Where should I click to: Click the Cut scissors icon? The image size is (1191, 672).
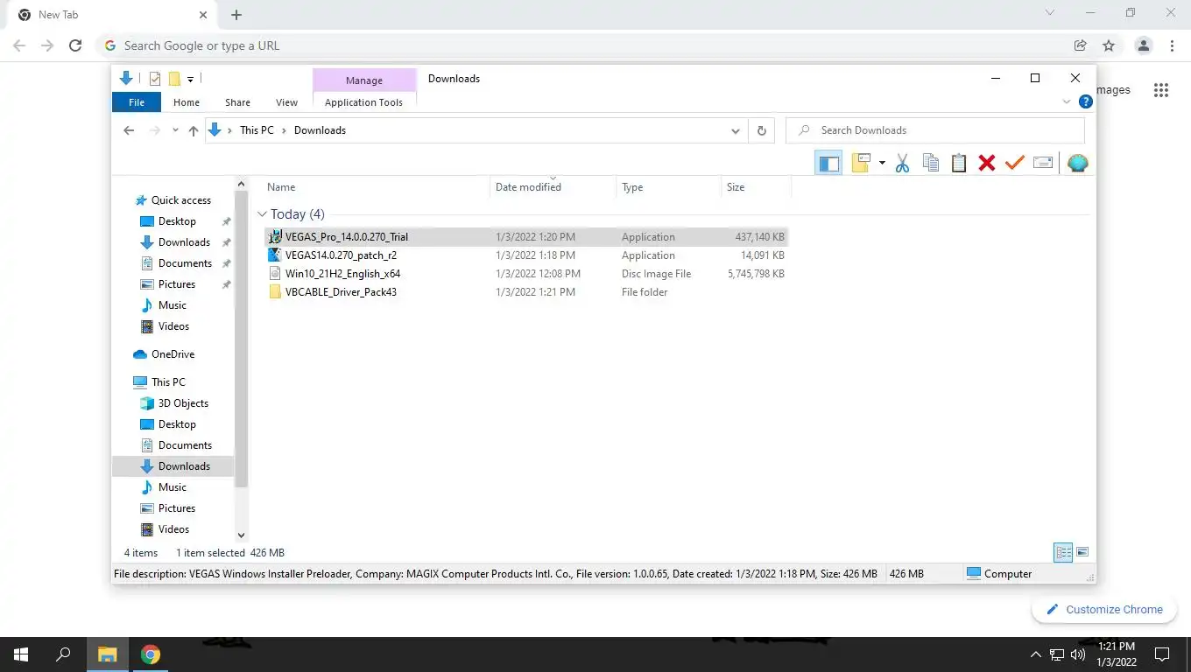(903, 163)
